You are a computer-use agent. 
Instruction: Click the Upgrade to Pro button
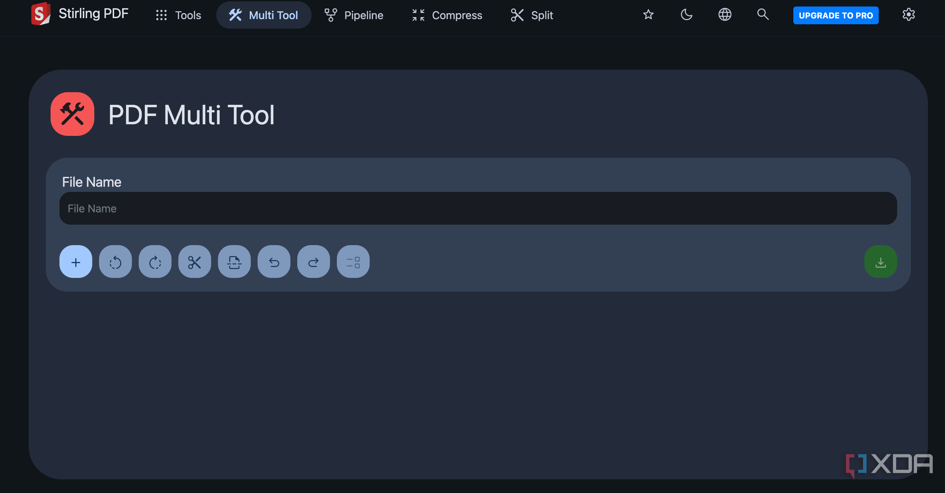click(x=836, y=15)
